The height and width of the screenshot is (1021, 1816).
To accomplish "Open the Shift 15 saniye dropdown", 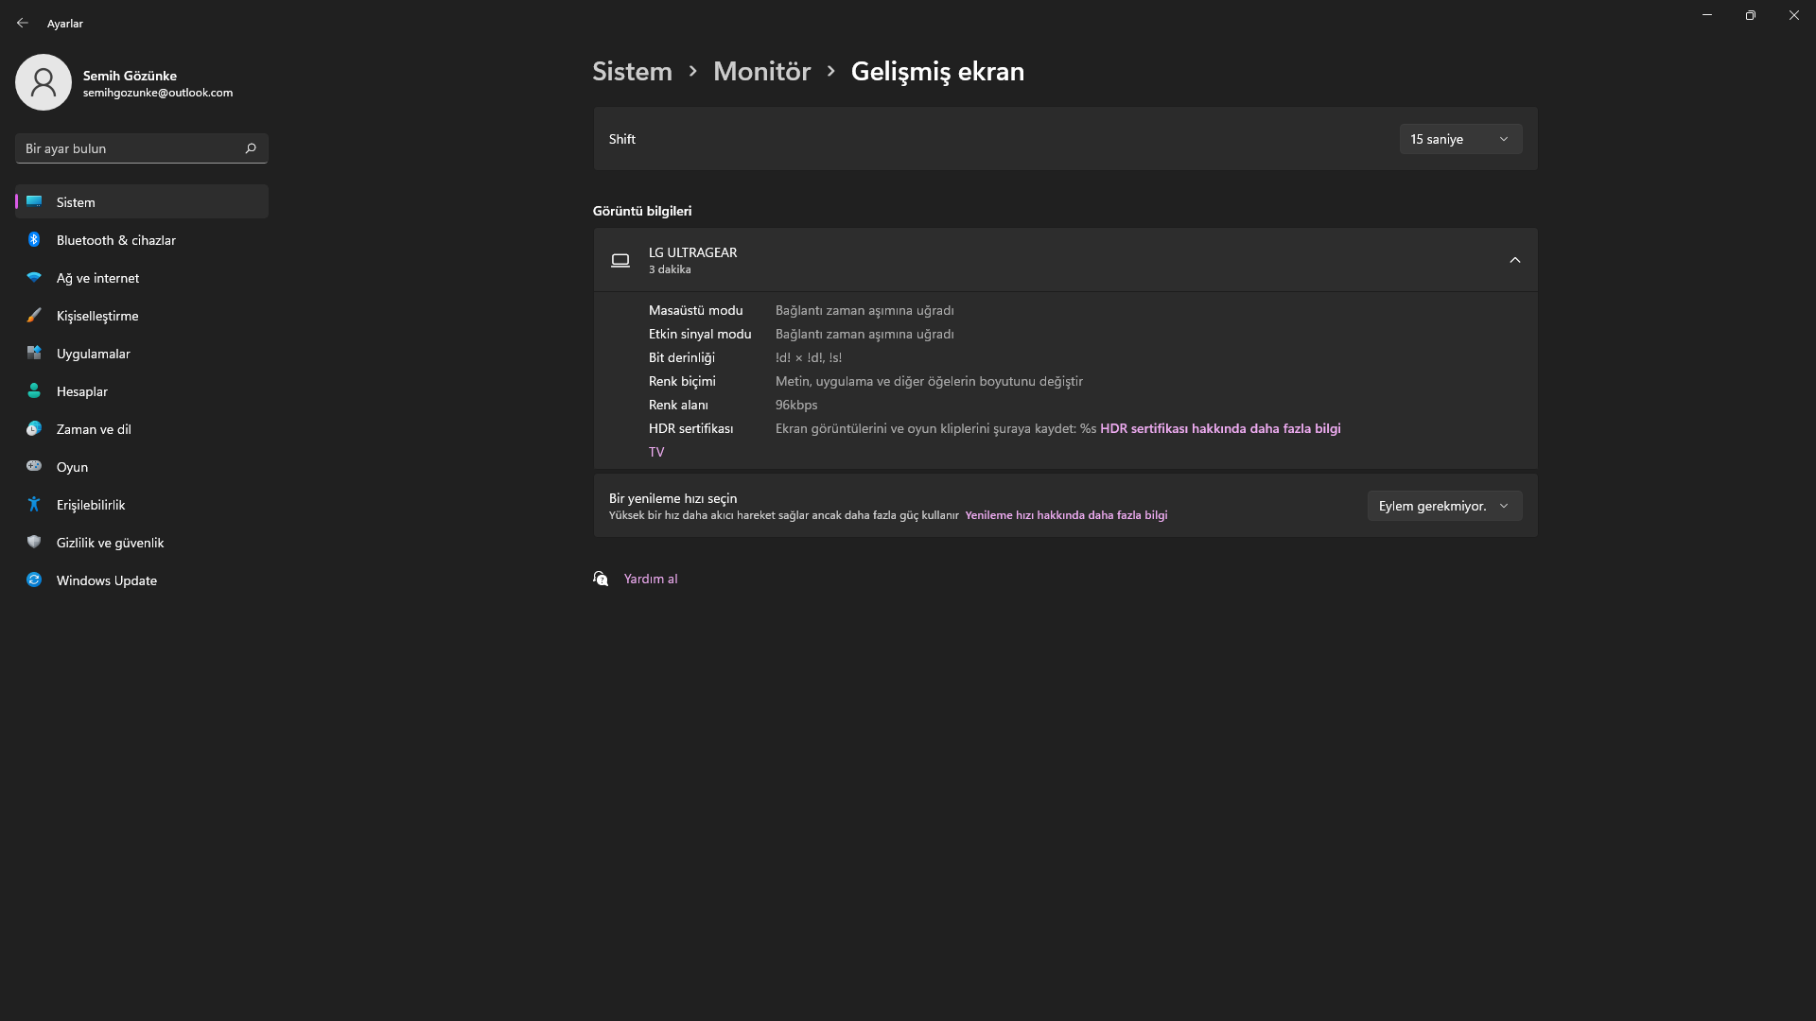I will click(x=1459, y=139).
